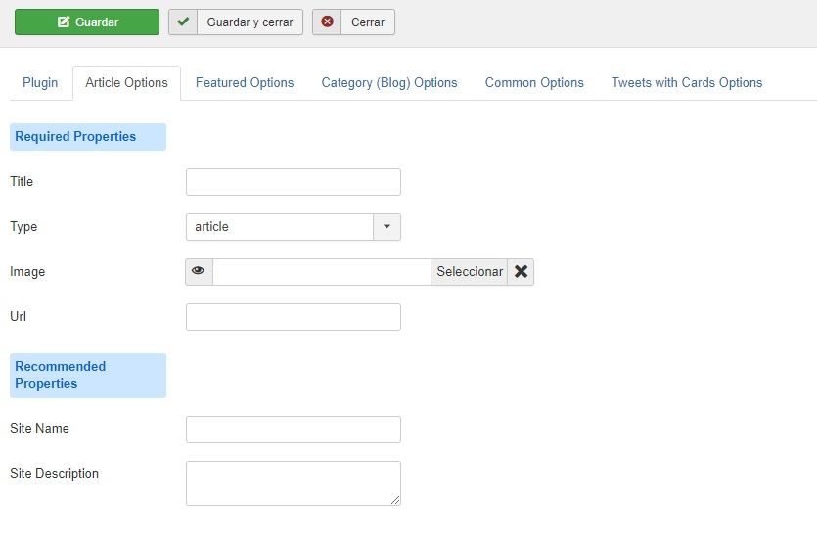Click the Site Name label
817x533 pixels.
(x=39, y=428)
